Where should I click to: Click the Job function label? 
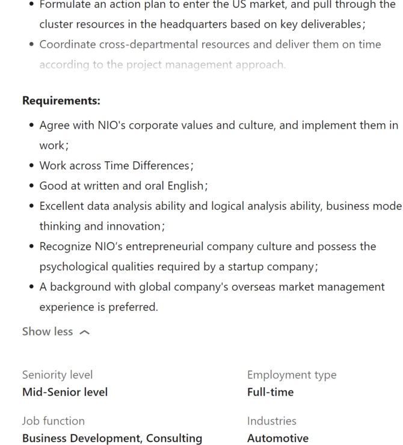pos(53,420)
